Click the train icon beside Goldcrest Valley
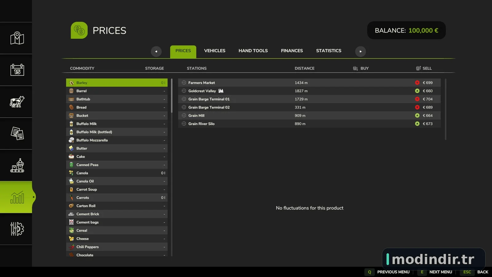The image size is (492, 277). click(221, 91)
